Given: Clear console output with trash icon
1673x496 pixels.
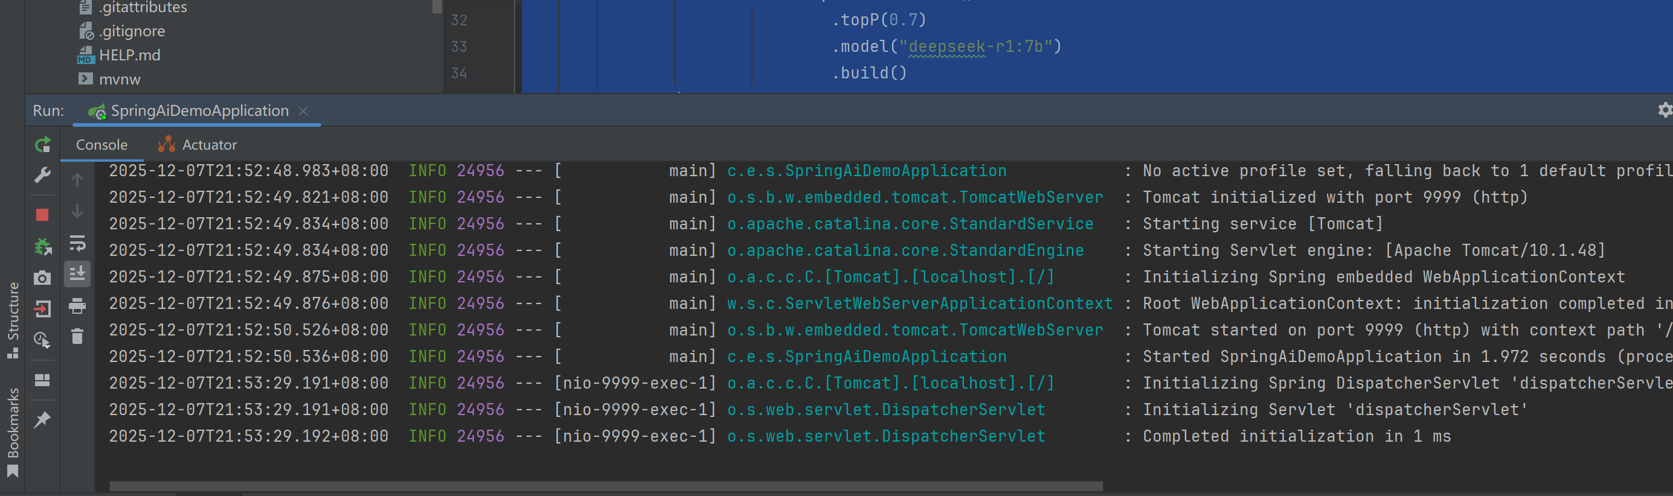Looking at the screenshot, I should click(77, 336).
